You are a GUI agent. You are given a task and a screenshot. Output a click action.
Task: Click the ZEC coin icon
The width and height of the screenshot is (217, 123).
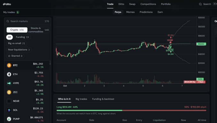click(x=9, y=92)
